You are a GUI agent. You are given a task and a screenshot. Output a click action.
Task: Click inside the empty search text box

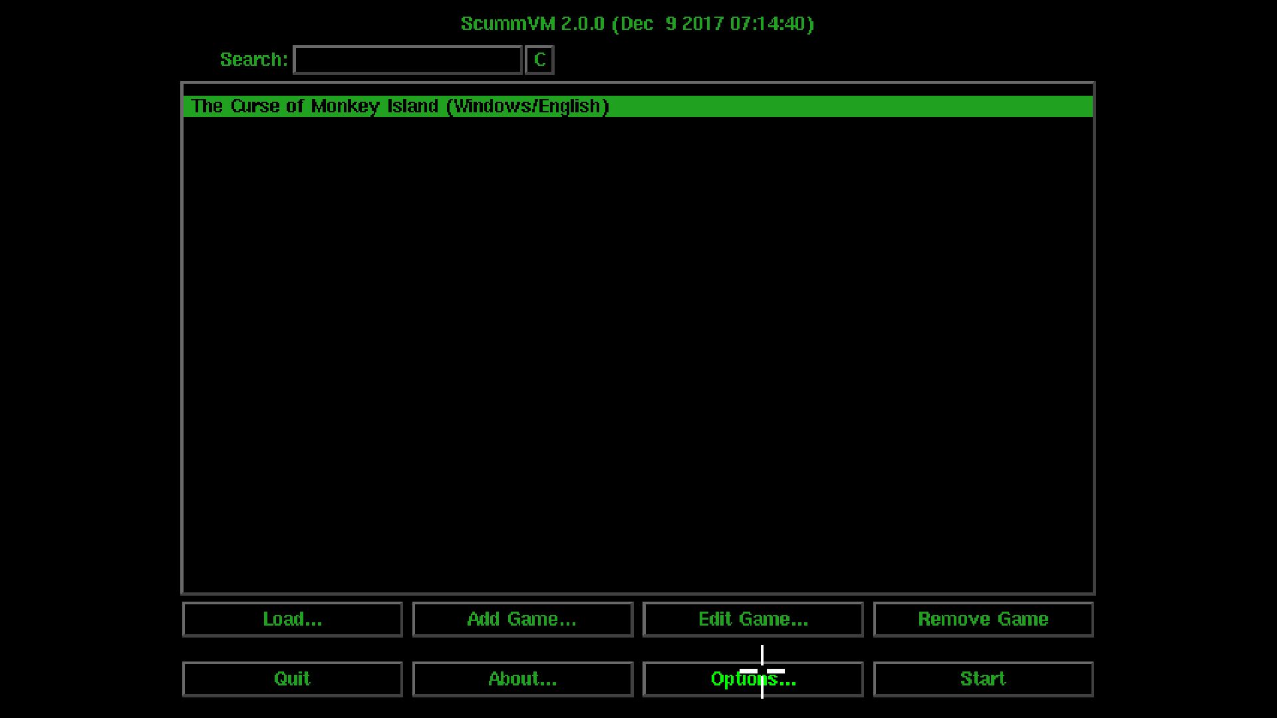coord(407,60)
